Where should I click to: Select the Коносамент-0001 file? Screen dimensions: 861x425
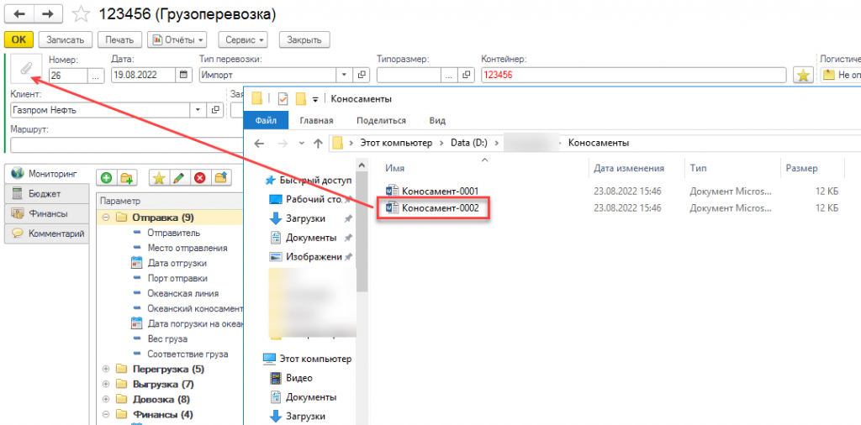(433, 191)
